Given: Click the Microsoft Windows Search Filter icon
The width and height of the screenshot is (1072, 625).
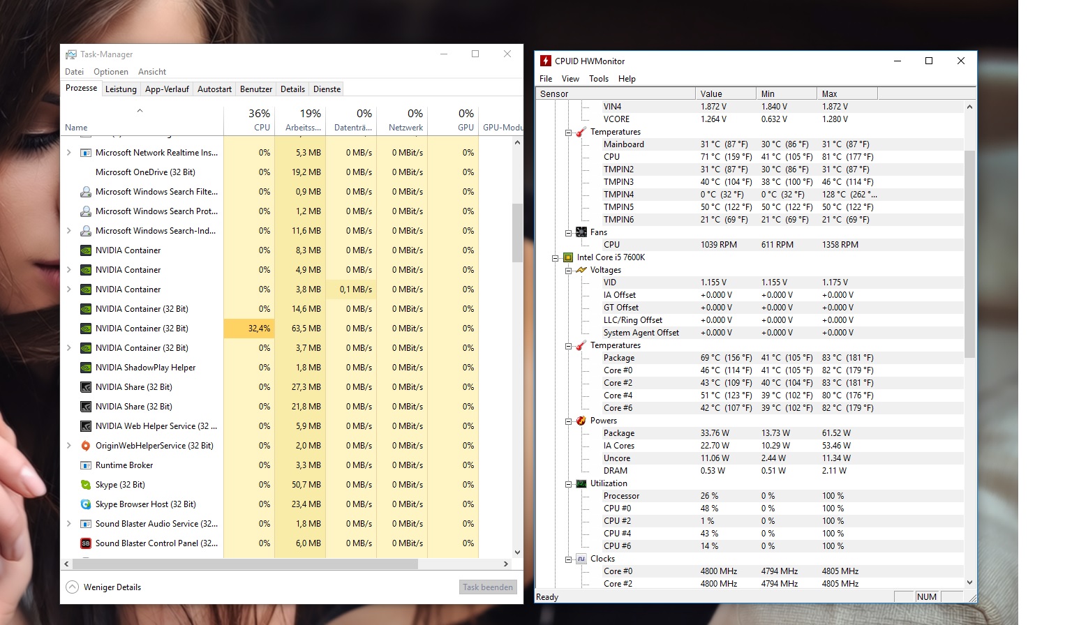Looking at the screenshot, I should (x=86, y=192).
